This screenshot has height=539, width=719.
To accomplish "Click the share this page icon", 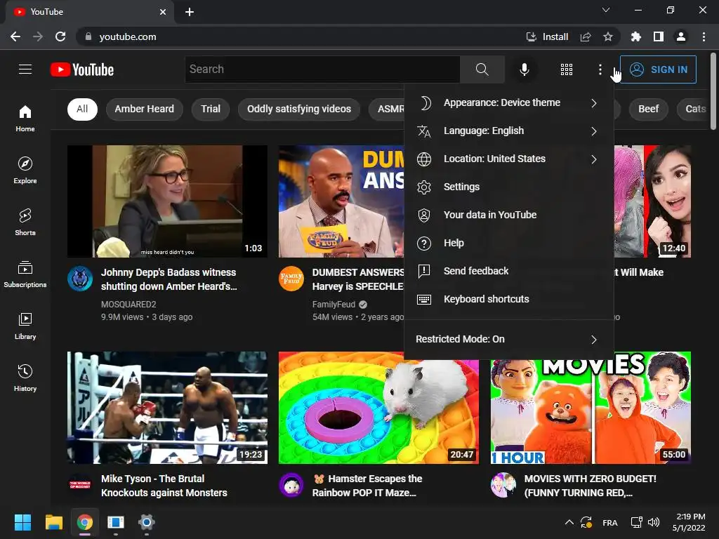I will pyautogui.click(x=586, y=36).
